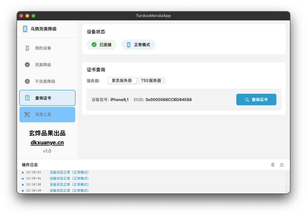Image resolution: width=307 pixels, height=216 pixels.
Task: Click the 不完美降级 circular arrow icon
Action: tap(27, 81)
